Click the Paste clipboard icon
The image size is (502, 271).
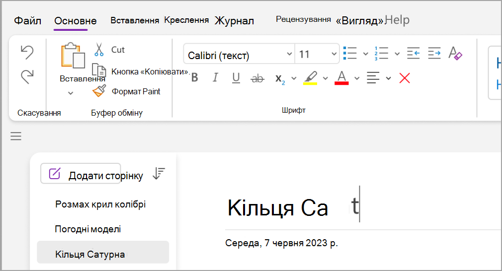click(x=73, y=55)
